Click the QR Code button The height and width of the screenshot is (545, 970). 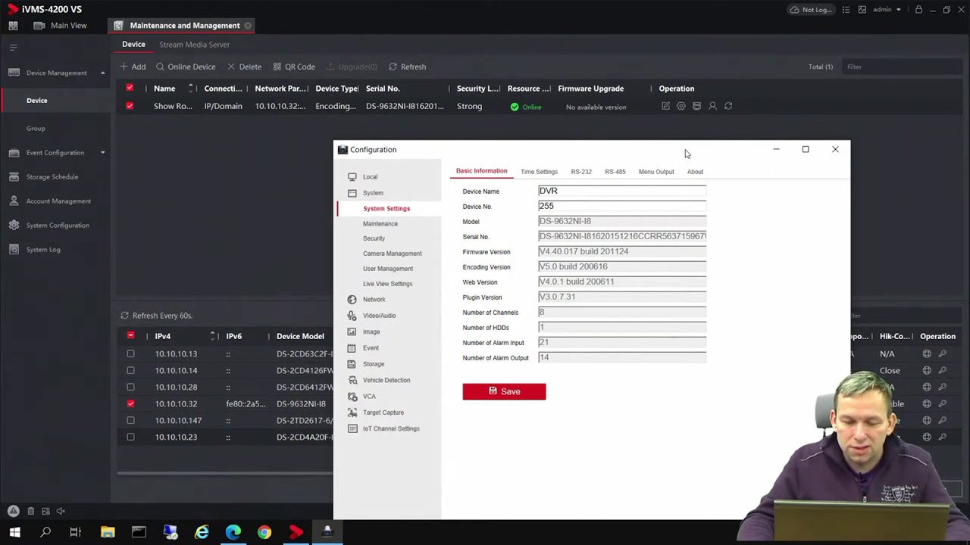click(x=294, y=67)
